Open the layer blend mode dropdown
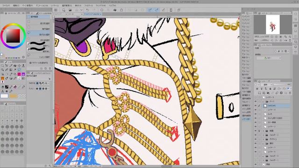The width and height of the screenshot is (299, 168). click(x=267, y=84)
